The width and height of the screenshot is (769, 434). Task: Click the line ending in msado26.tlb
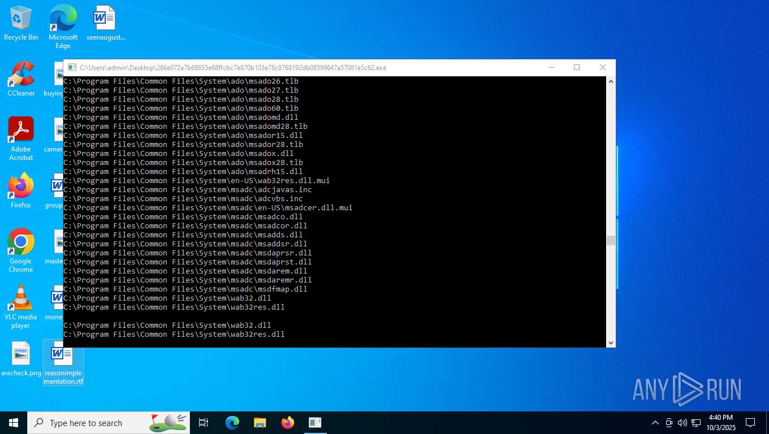click(x=181, y=81)
